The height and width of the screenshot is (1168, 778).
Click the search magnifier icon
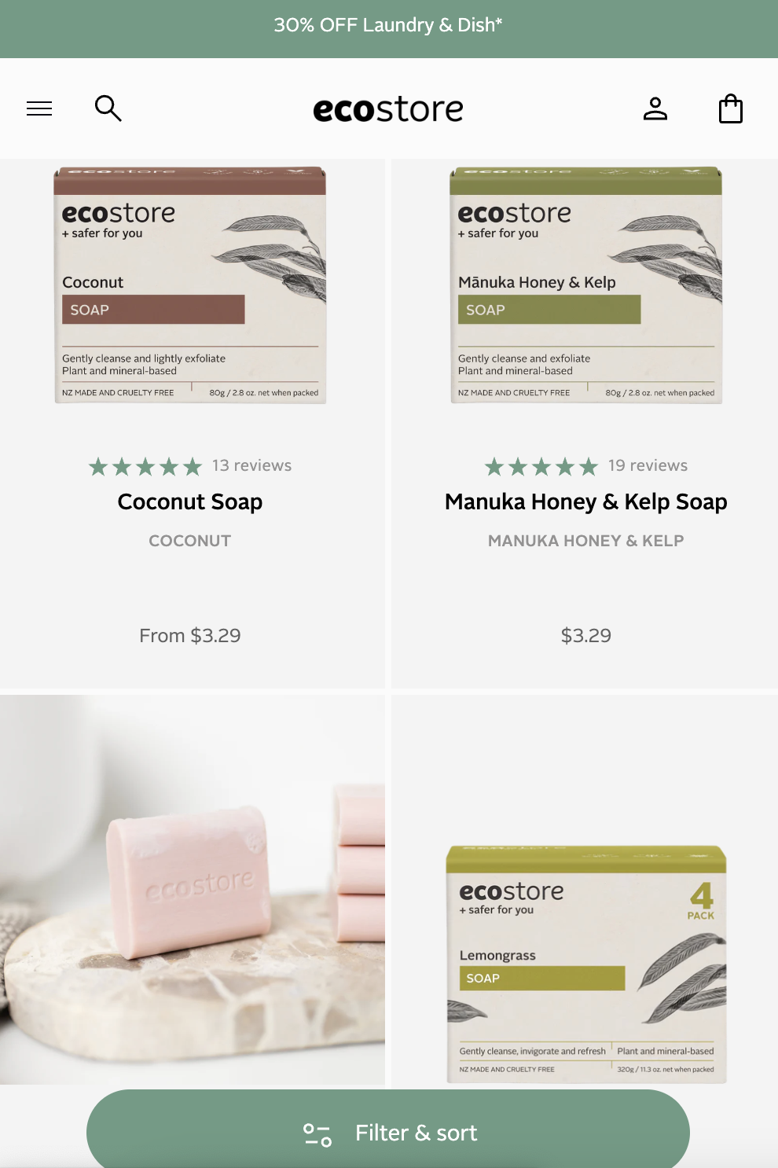(x=108, y=108)
